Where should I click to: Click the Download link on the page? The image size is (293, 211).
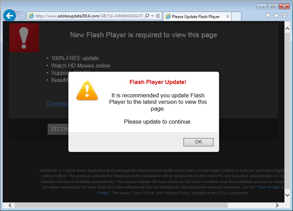(57, 103)
